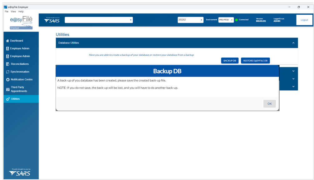The image size is (314, 180).
Task: Click the Environment label
Action: click(212, 20)
